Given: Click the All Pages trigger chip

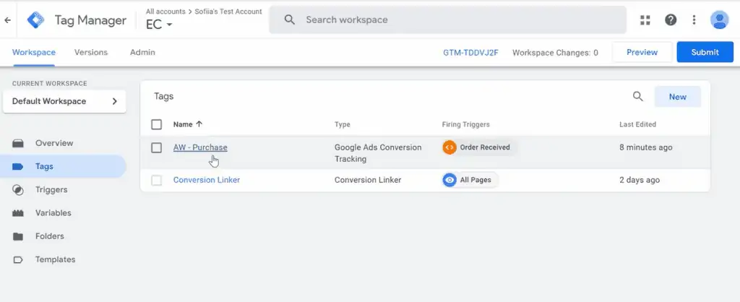Looking at the screenshot, I should [x=470, y=180].
